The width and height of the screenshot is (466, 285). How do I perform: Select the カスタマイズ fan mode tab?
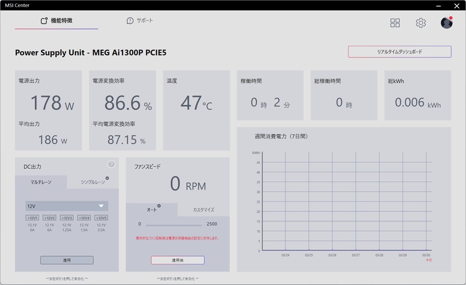[x=203, y=209]
